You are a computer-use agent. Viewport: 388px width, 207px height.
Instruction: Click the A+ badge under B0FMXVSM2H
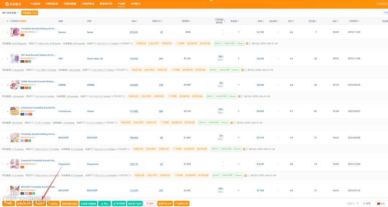[22, 35]
